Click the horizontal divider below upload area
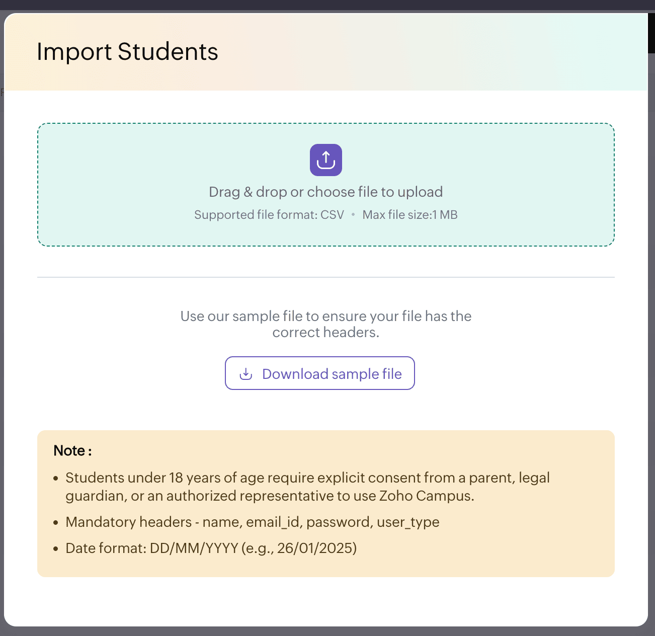Image resolution: width=655 pixels, height=636 pixels. (326, 277)
